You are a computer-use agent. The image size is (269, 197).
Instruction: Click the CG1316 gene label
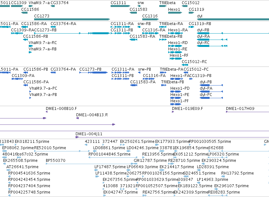[150, 16]
